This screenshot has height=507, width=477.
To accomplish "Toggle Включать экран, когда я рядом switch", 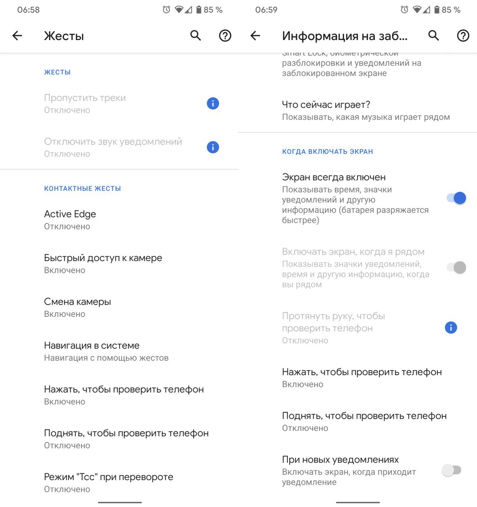I will click(x=456, y=267).
